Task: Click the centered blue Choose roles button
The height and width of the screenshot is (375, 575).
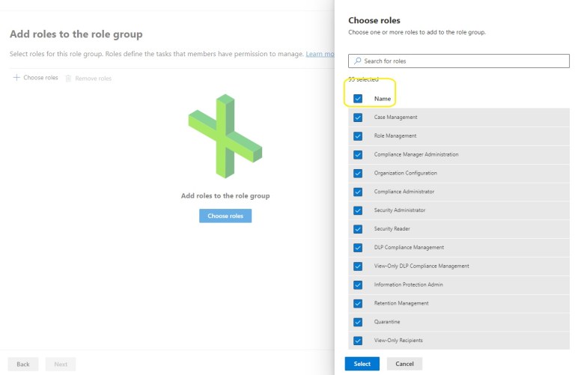Action: [x=225, y=216]
